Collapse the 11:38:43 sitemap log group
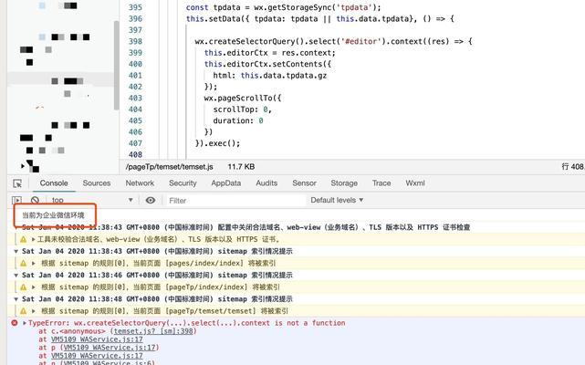This screenshot has width=585, height=365. click(16, 252)
